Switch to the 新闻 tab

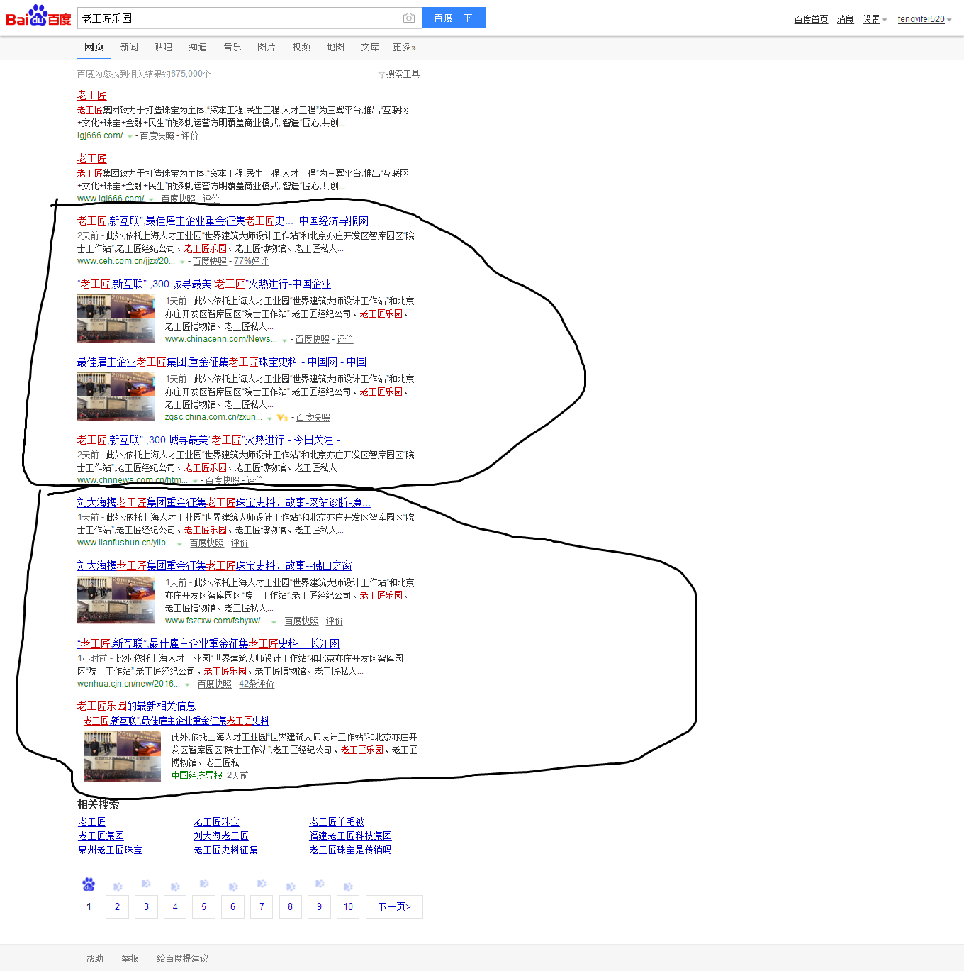[x=129, y=47]
